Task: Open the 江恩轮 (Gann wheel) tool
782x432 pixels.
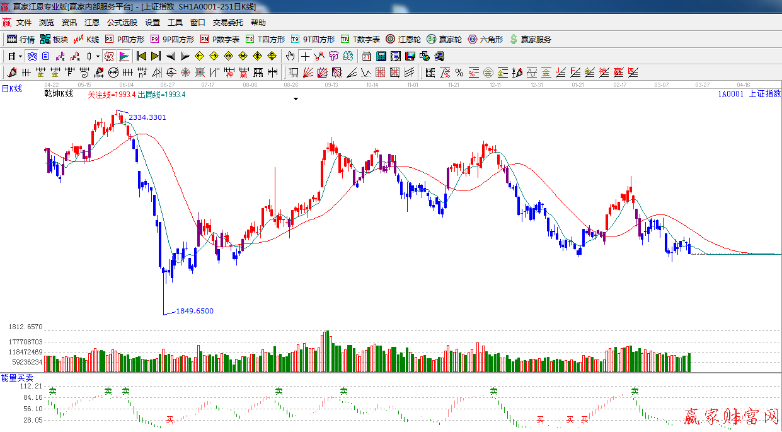Action: (x=403, y=39)
